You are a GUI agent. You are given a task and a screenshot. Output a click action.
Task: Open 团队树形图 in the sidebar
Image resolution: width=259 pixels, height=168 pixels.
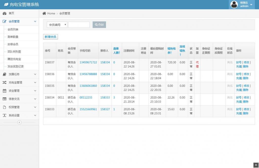pyautogui.click(x=14, y=52)
